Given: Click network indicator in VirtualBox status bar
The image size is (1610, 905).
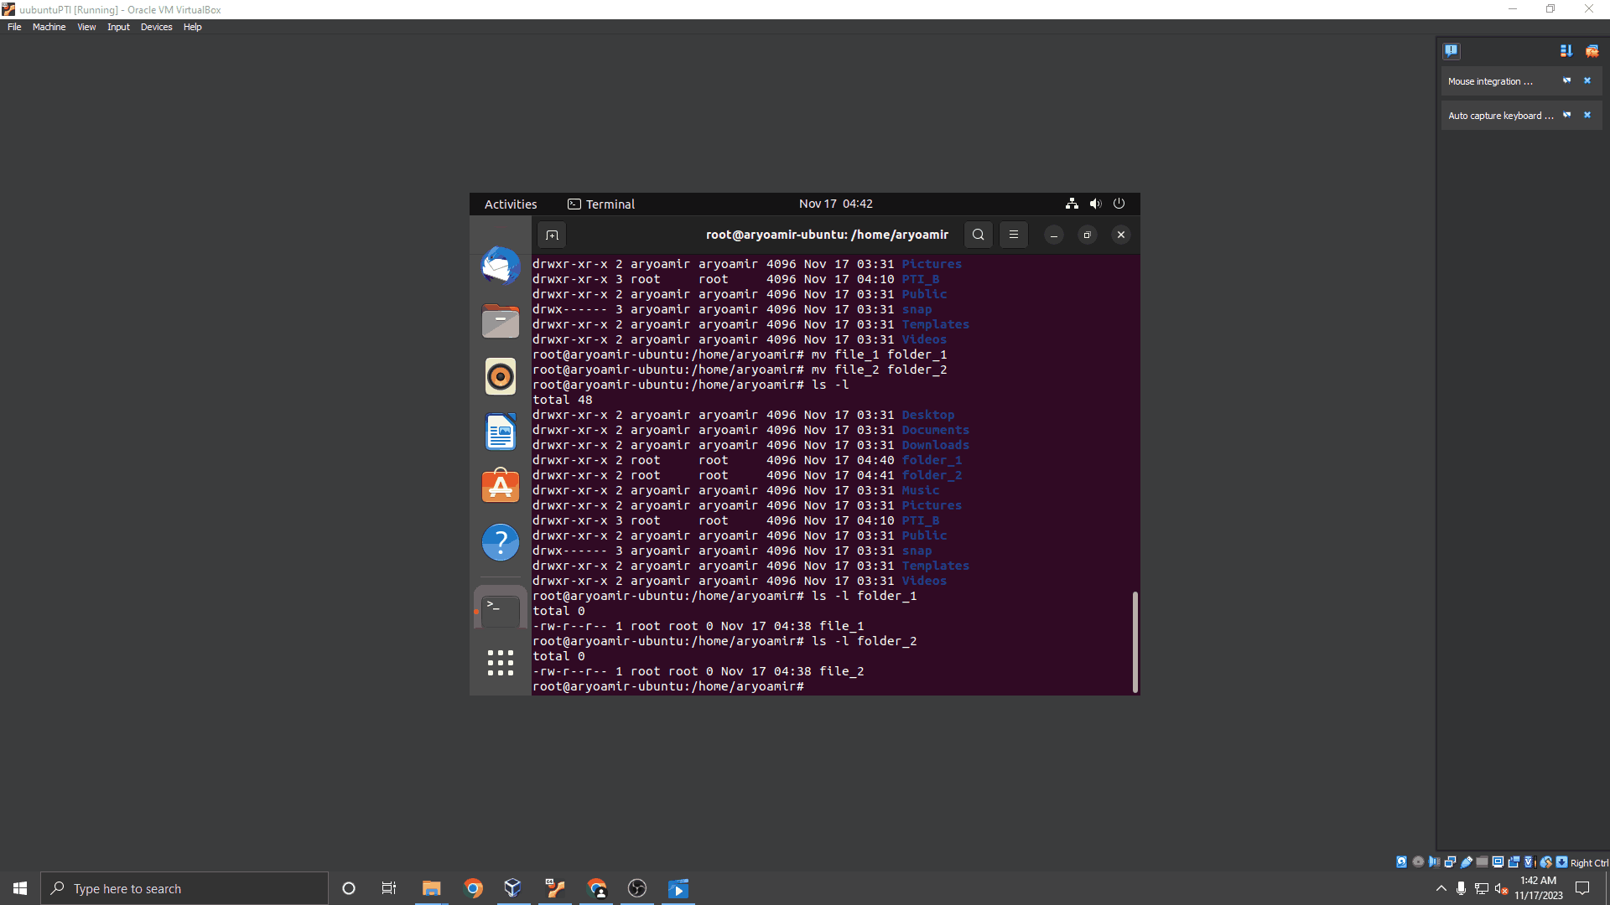Looking at the screenshot, I should point(1450,862).
